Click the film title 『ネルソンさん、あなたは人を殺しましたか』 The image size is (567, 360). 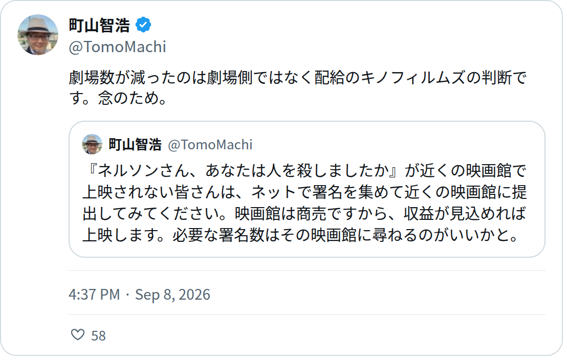coord(243,170)
